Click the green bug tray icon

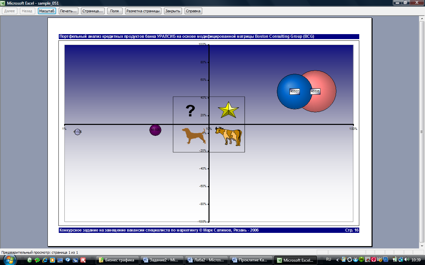[361, 260]
